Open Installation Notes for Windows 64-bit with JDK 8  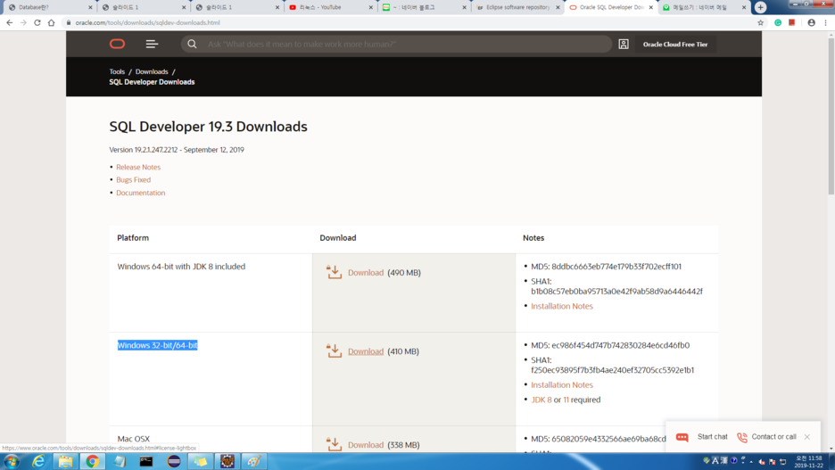pyautogui.click(x=562, y=306)
